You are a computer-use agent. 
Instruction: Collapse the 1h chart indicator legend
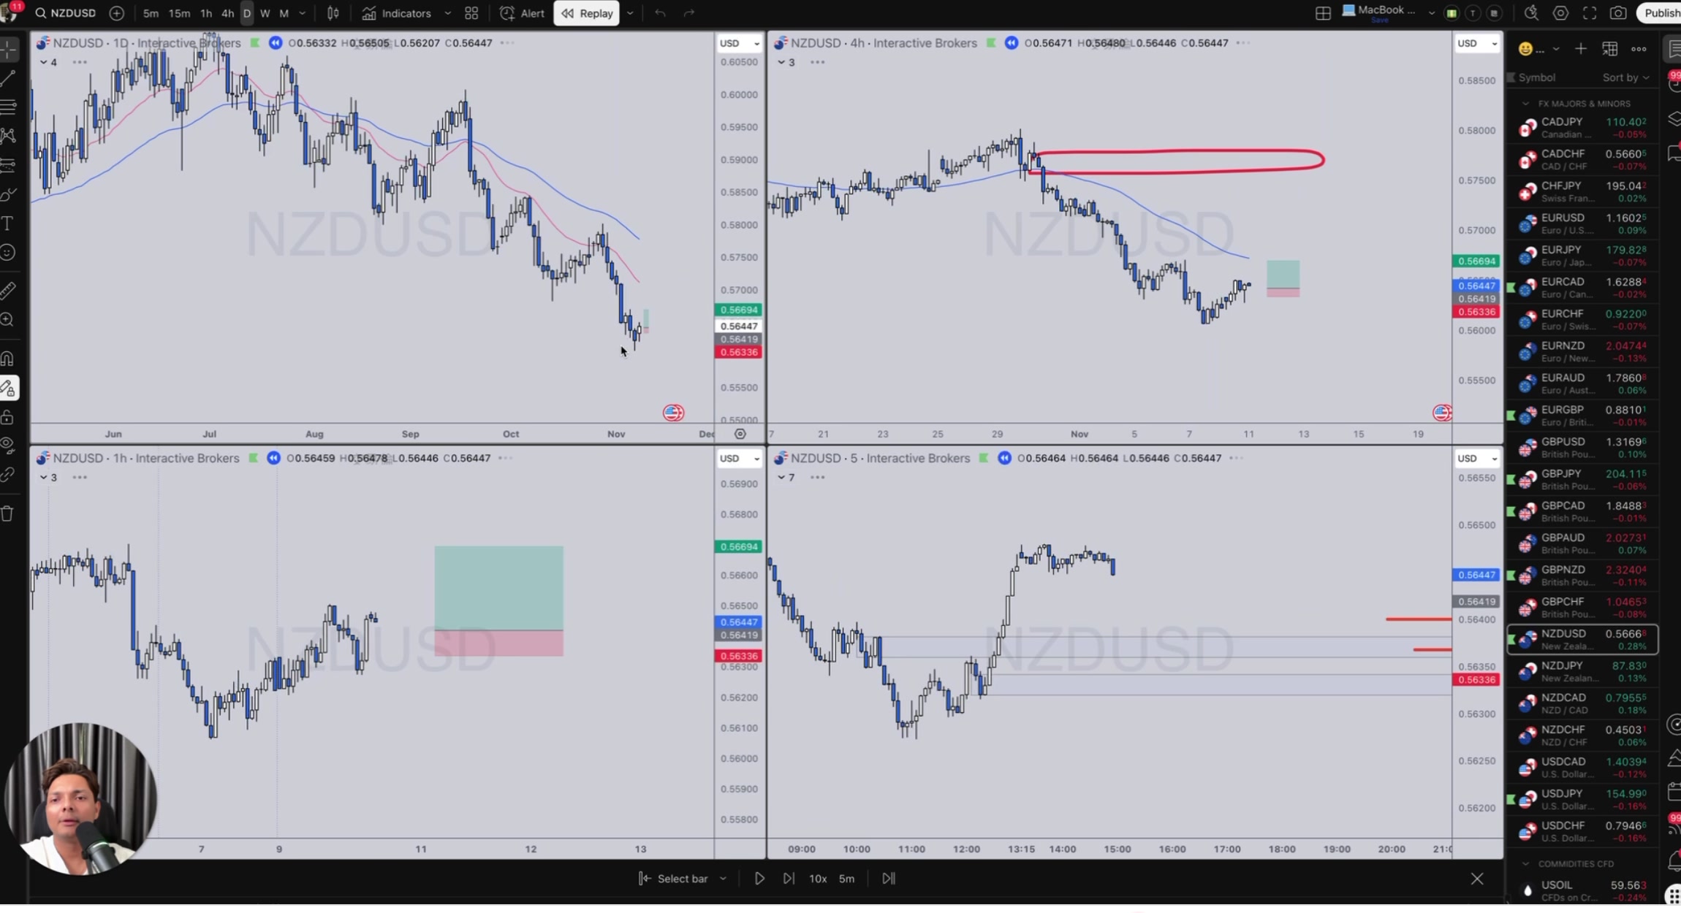pos(44,478)
